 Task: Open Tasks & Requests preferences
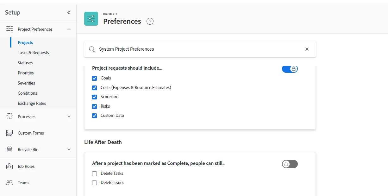point(33,53)
